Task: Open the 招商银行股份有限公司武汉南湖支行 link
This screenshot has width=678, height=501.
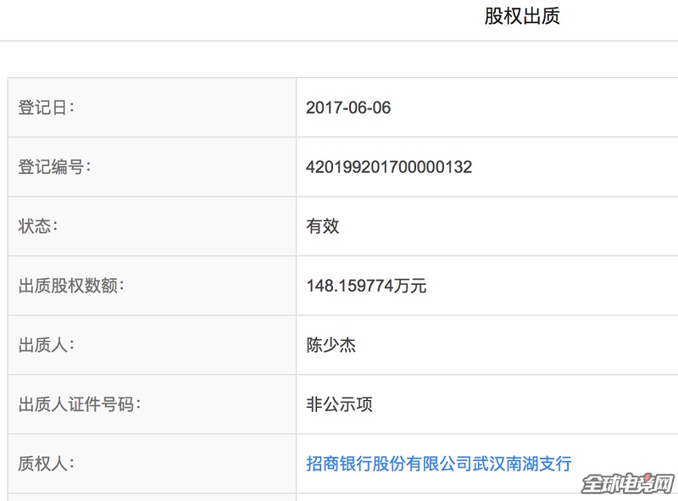Action: [x=439, y=464]
